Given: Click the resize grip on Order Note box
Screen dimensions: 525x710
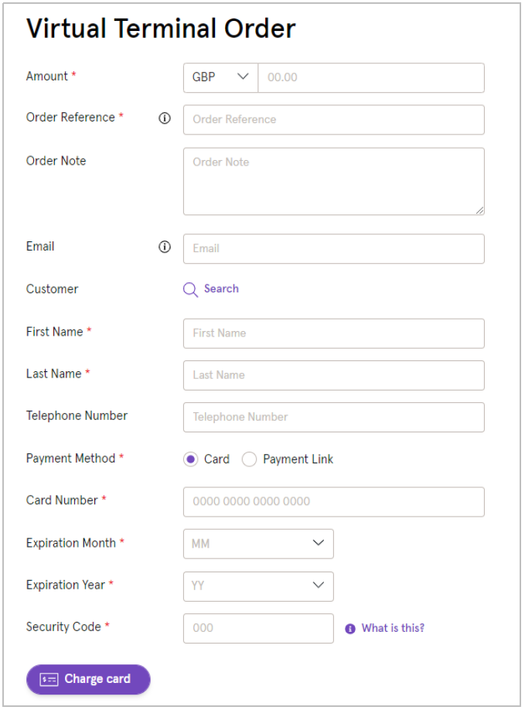Looking at the screenshot, I should tap(479, 210).
